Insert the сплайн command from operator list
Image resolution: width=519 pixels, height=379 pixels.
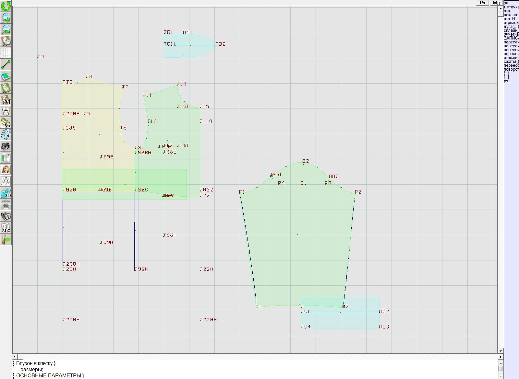point(511,30)
